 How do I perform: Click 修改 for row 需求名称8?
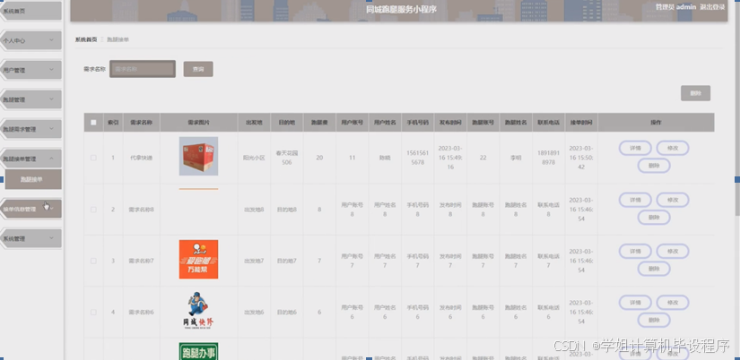point(673,200)
